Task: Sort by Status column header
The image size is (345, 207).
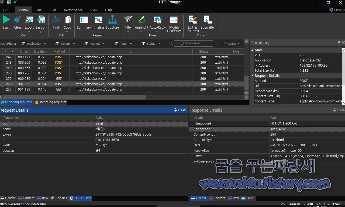Action: 203,51
